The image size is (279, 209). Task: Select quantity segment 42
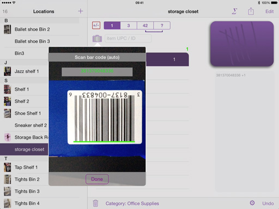tap(145, 26)
